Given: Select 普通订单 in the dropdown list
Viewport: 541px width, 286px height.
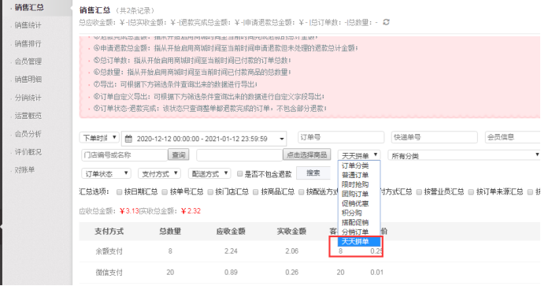Looking at the screenshot, I should tap(359, 175).
